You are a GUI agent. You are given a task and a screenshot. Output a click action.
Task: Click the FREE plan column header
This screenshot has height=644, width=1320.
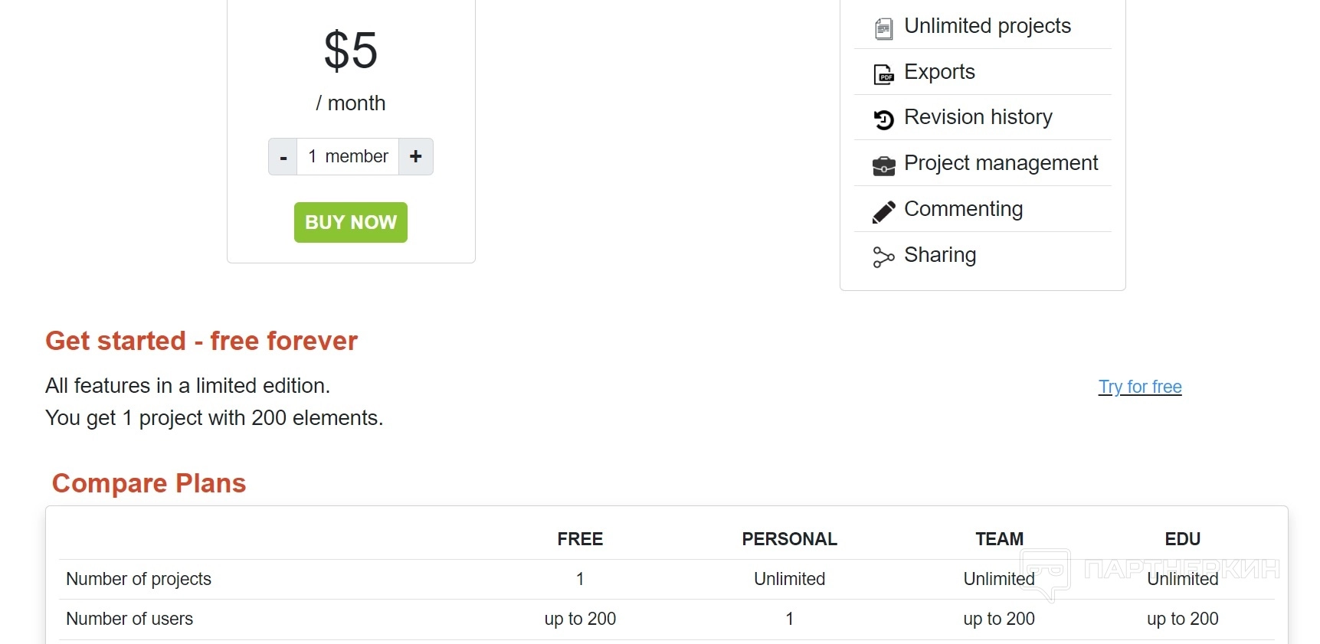pyautogui.click(x=580, y=539)
